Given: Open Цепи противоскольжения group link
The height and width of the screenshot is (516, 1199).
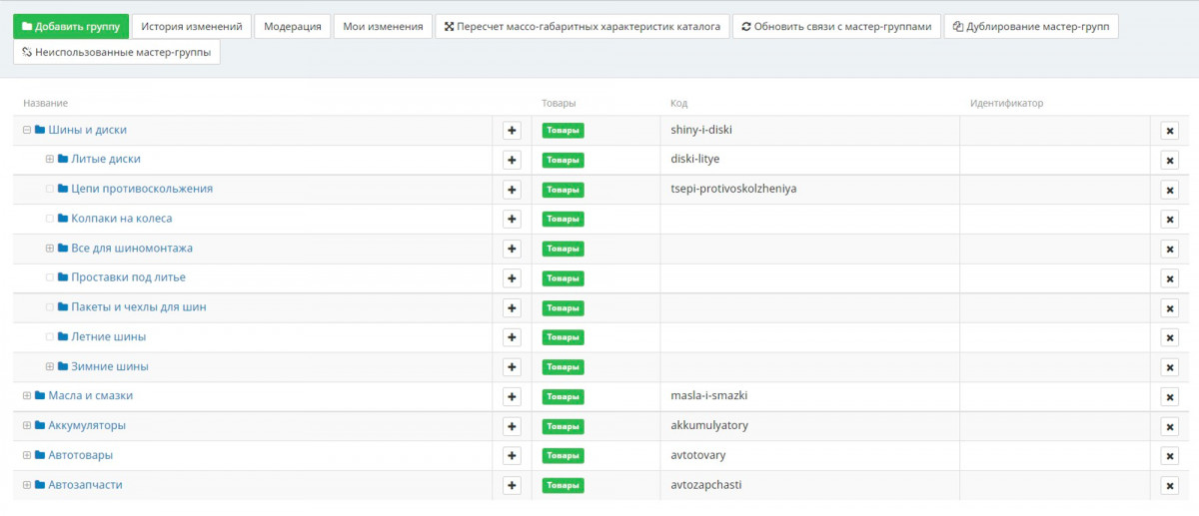Looking at the screenshot, I should (141, 189).
